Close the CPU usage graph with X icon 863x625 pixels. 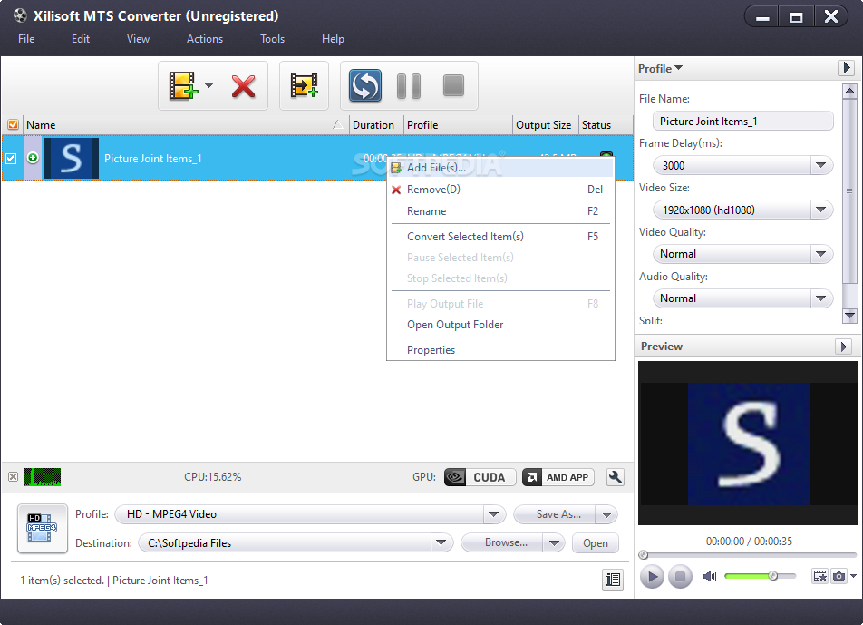pos(14,477)
